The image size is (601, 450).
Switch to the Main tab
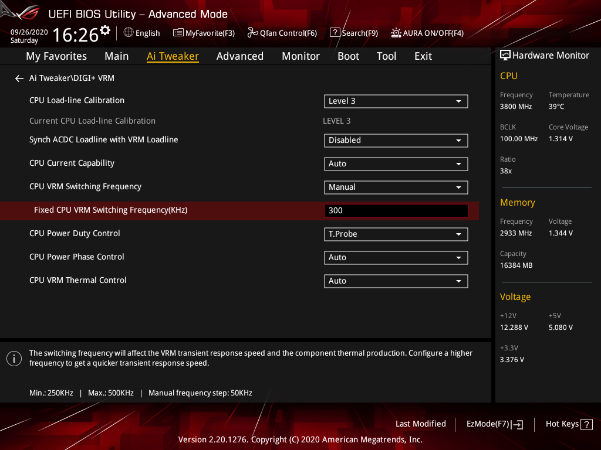117,56
